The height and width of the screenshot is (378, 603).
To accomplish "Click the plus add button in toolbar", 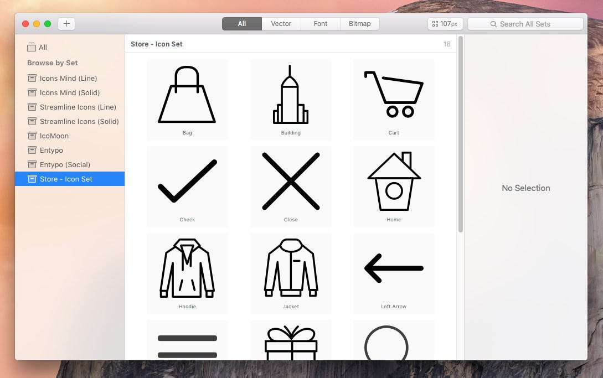I will [x=66, y=24].
